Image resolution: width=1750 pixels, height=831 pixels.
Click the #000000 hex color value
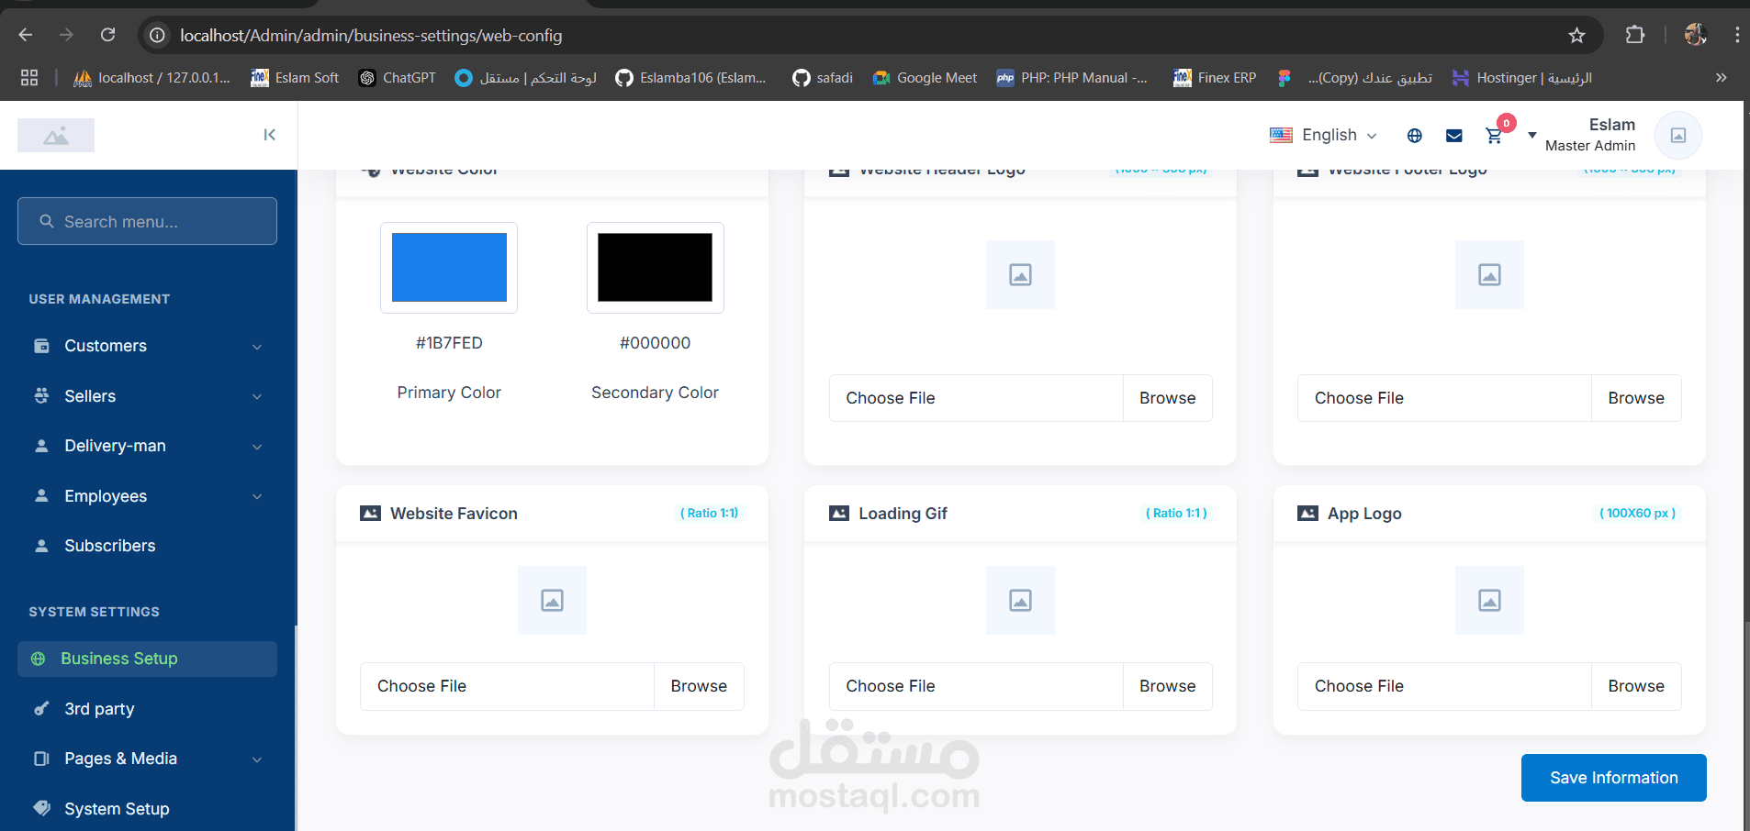click(655, 343)
